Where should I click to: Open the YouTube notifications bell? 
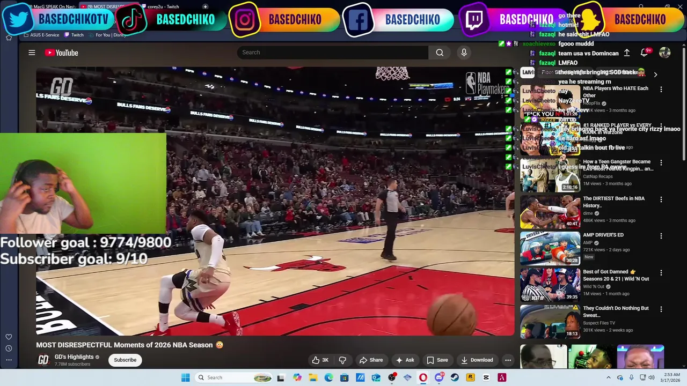coord(644,53)
